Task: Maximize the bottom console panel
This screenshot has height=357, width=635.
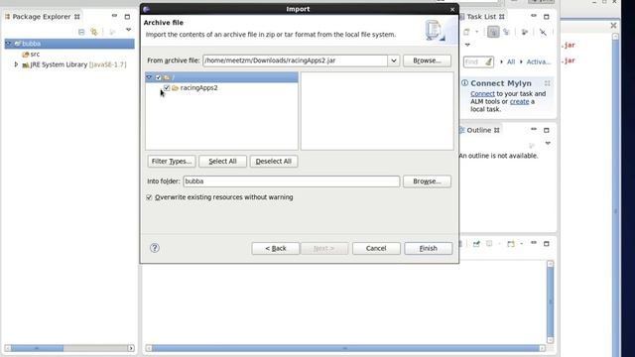Action: coord(547,244)
